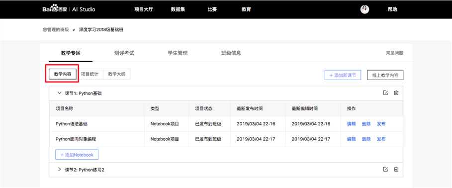
Task: Select 教学内容 sub-tab
Action: 63,74
